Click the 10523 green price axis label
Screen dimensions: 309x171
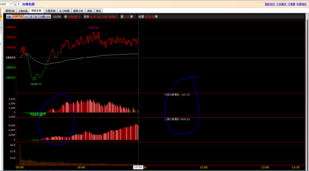tap(10, 67)
